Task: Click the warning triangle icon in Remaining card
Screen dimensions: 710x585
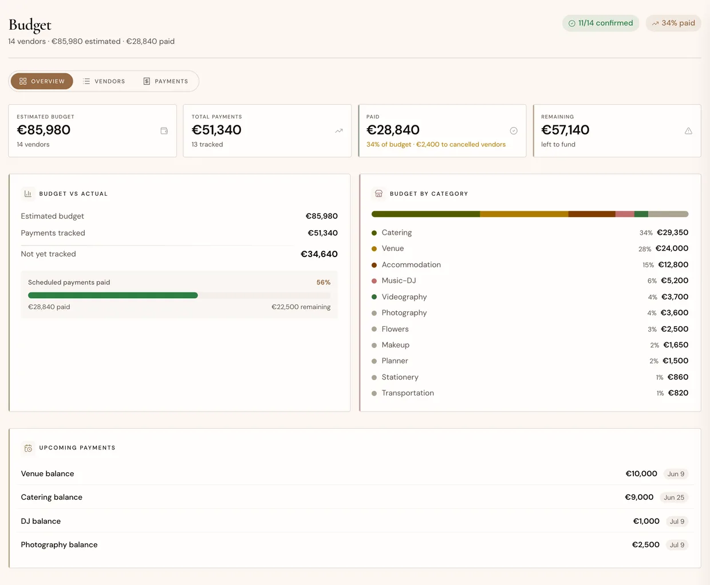Action: (688, 131)
